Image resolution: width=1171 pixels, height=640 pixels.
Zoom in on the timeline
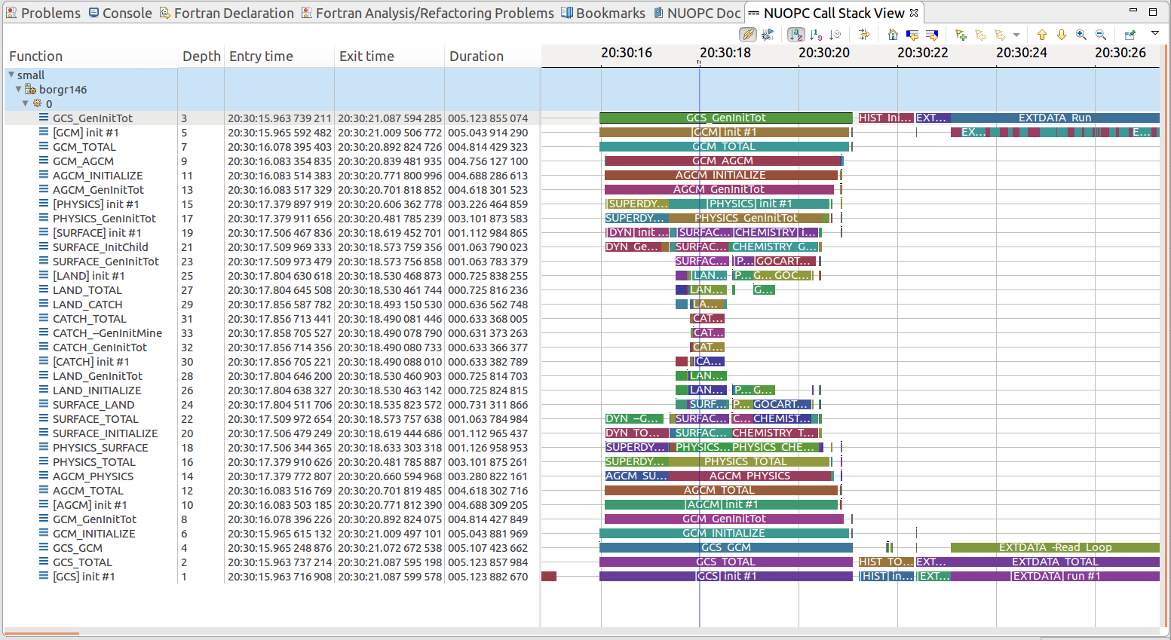click(x=1081, y=35)
